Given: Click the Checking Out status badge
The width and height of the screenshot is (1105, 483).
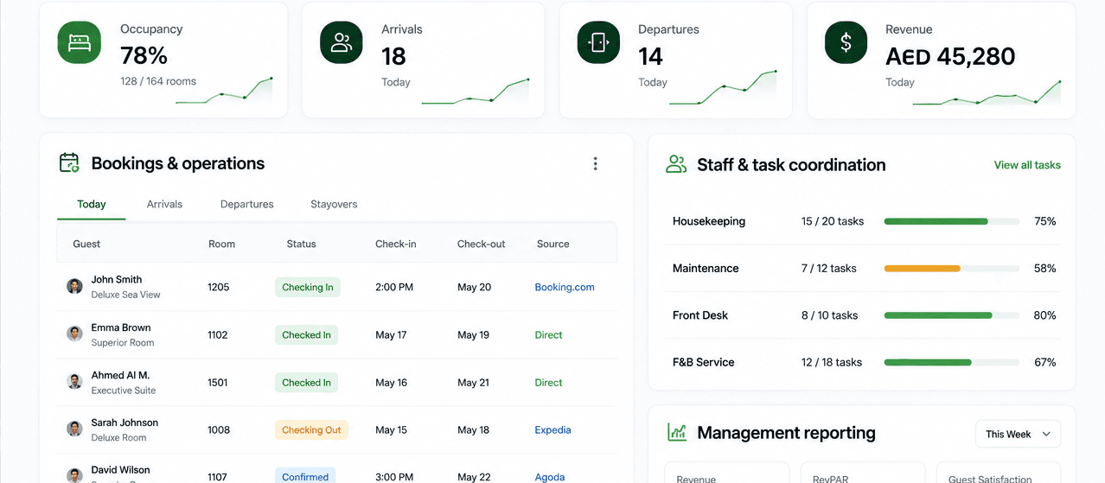Looking at the screenshot, I should coord(311,429).
